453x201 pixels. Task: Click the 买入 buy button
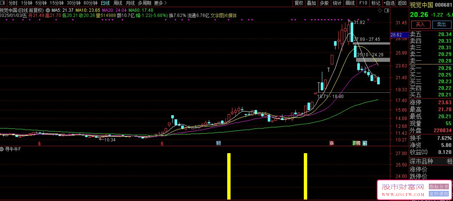420,24
